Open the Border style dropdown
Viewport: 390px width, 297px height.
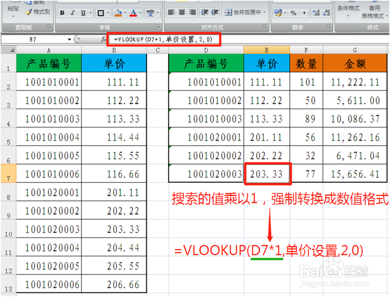(108, 12)
